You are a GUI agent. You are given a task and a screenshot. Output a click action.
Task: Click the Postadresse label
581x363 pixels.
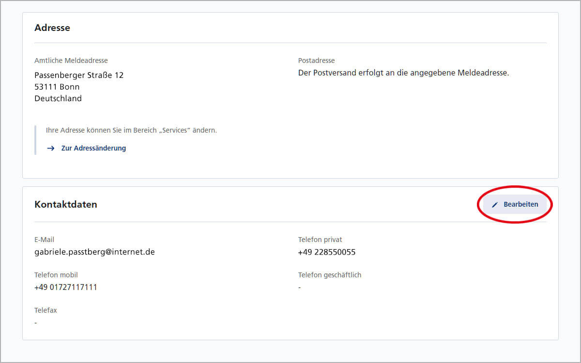point(317,60)
